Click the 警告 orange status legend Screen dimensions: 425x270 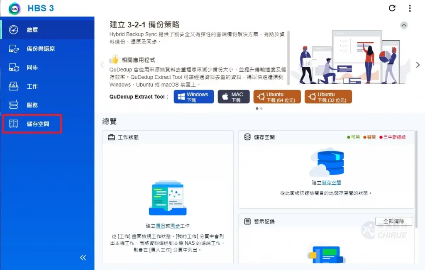[370, 137]
